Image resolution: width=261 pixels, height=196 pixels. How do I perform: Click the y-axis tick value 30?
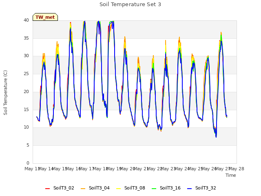tap(26, 56)
